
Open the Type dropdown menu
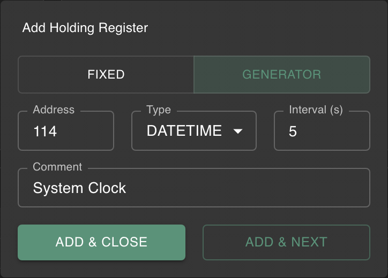coord(193,131)
